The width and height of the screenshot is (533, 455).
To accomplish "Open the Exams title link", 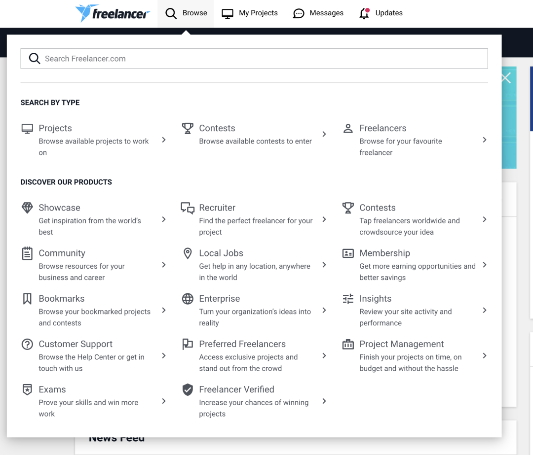I will pos(52,390).
